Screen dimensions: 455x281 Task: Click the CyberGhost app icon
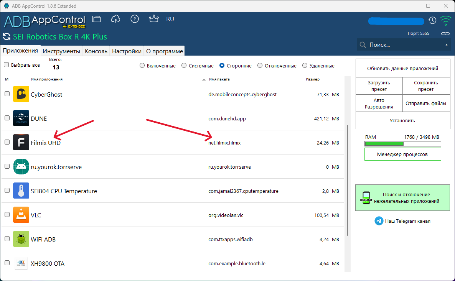21,94
